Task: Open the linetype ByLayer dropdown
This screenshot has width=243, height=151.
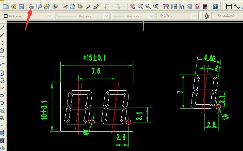Action: [106, 16]
